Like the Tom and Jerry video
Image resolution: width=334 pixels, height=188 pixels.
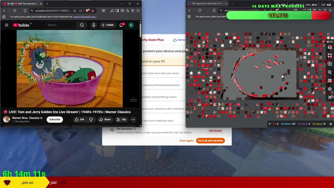click(79, 120)
